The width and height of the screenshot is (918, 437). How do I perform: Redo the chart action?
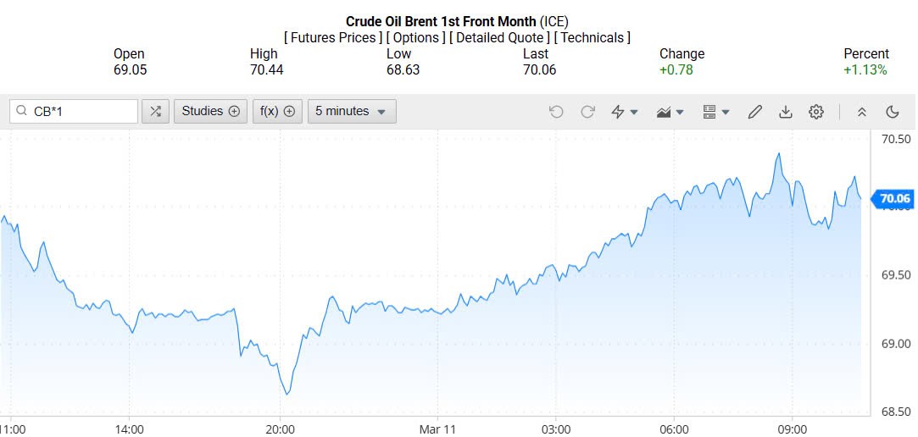(x=587, y=112)
